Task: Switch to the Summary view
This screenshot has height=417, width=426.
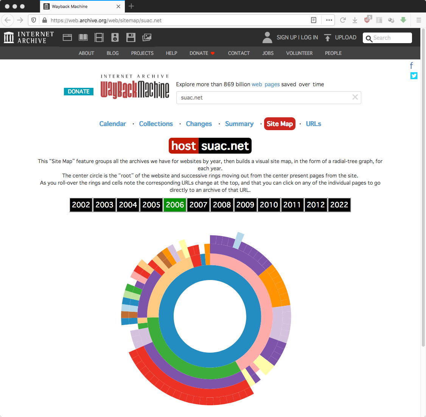Action: coord(239,124)
